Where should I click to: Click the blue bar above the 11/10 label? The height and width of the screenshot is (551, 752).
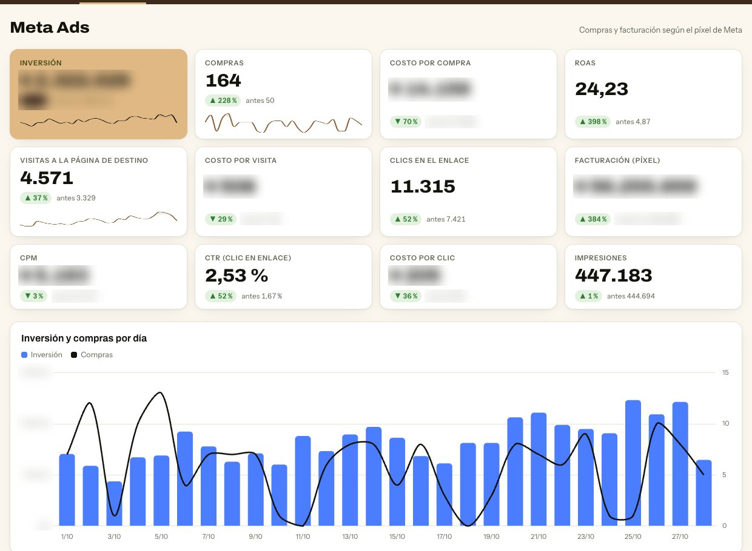tap(303, 481)
